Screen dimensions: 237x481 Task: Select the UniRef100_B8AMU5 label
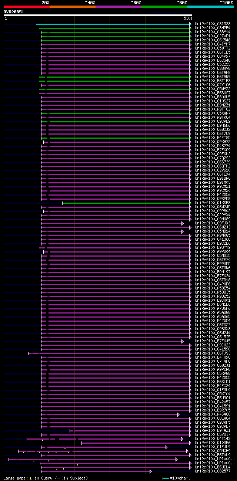pos(213,97)
